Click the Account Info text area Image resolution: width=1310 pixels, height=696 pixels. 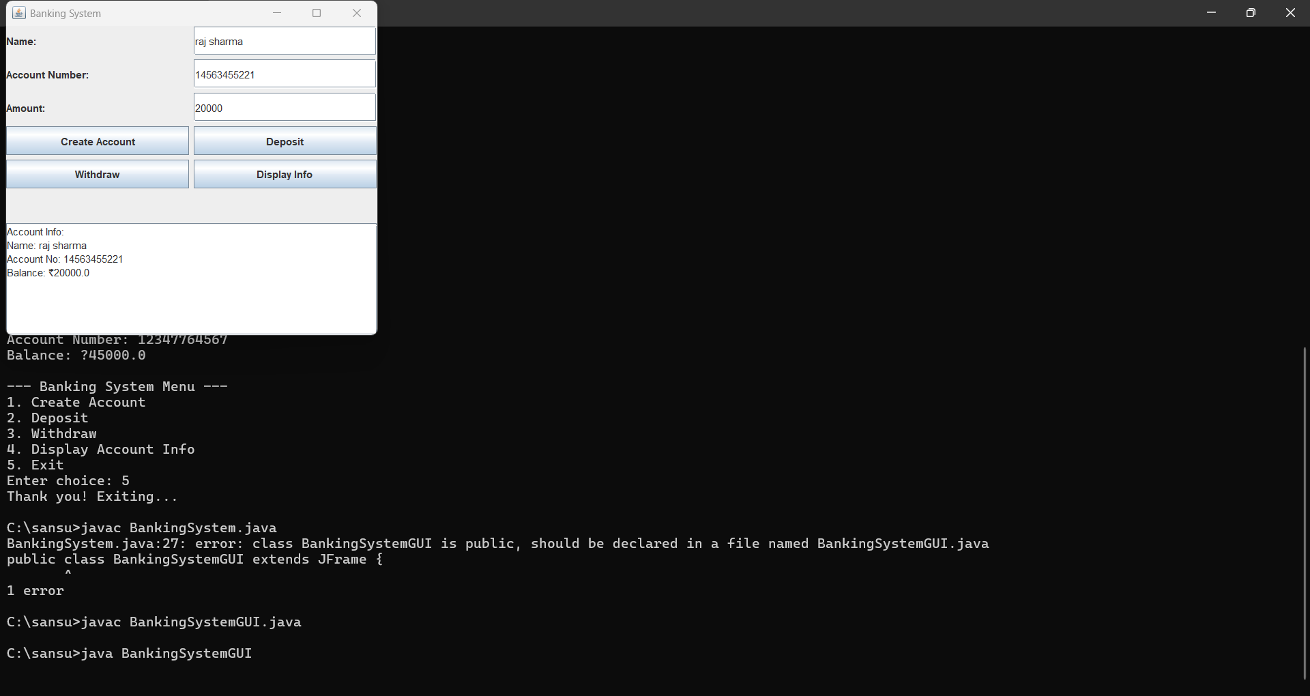[191, 278]
